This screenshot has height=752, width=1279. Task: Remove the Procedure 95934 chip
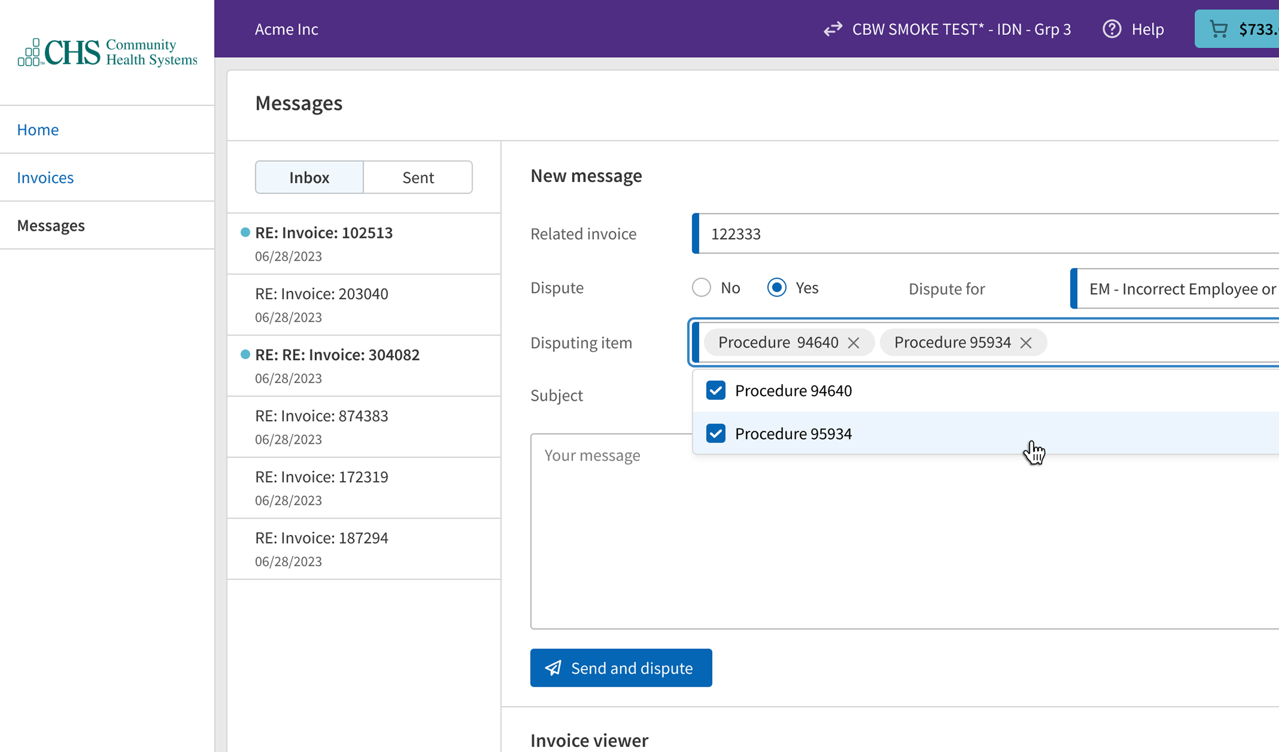(x=1026, y=343)
